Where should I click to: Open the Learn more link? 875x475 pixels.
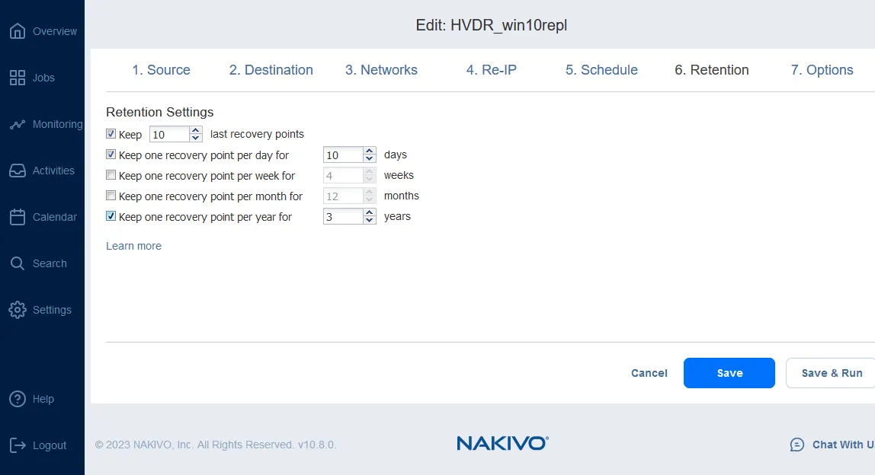(x=133, y=246)
